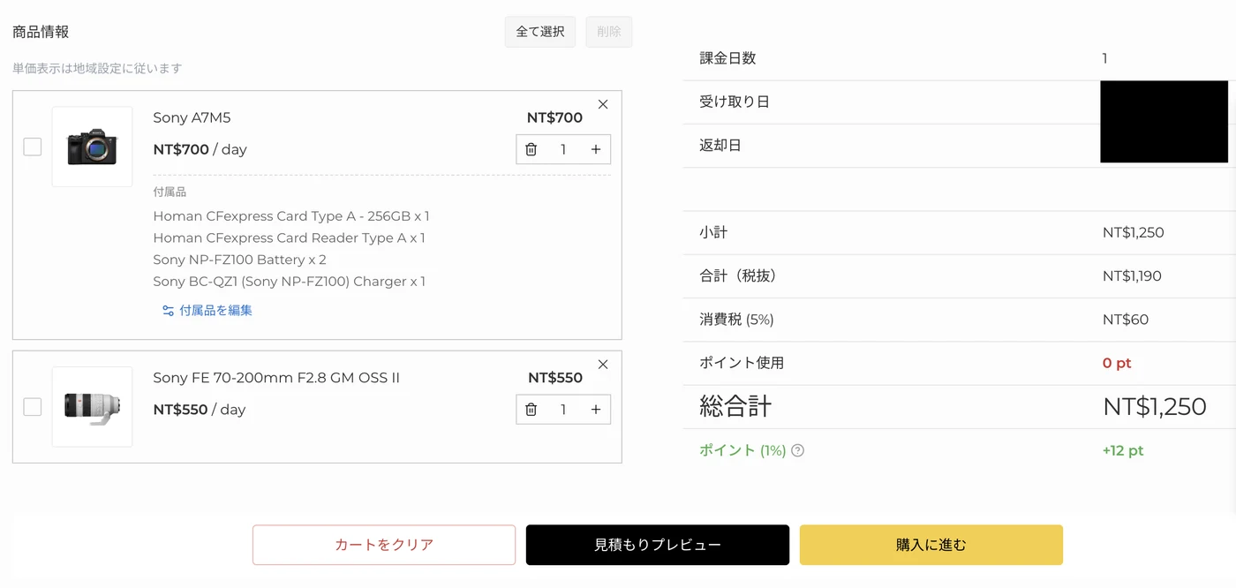Click Sony BC-QZ1 (Sony NP-FZ100) Charger x 1 line
The image size is (1236, 588).
pyautogui.click(x=290, y=282)
